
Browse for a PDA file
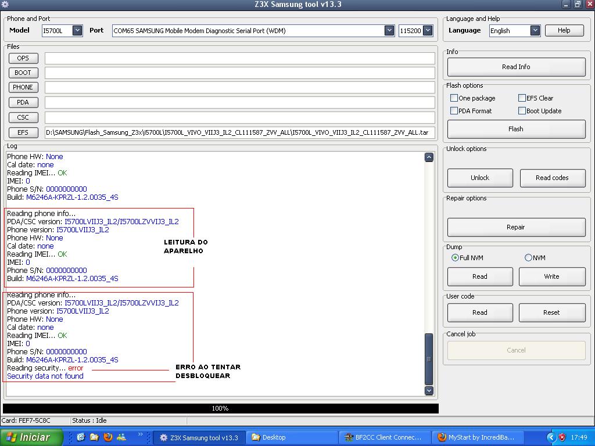23,102
